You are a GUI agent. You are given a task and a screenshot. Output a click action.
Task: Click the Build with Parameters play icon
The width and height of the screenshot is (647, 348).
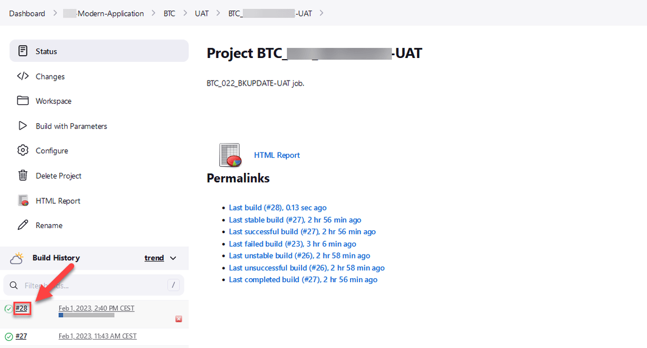pyautogui.click(x=23, y=126)
